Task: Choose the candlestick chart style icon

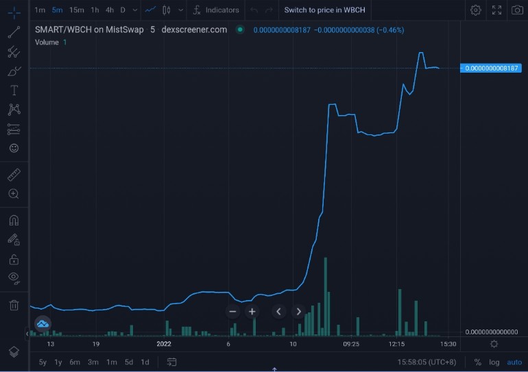Action: coord(167,10)
